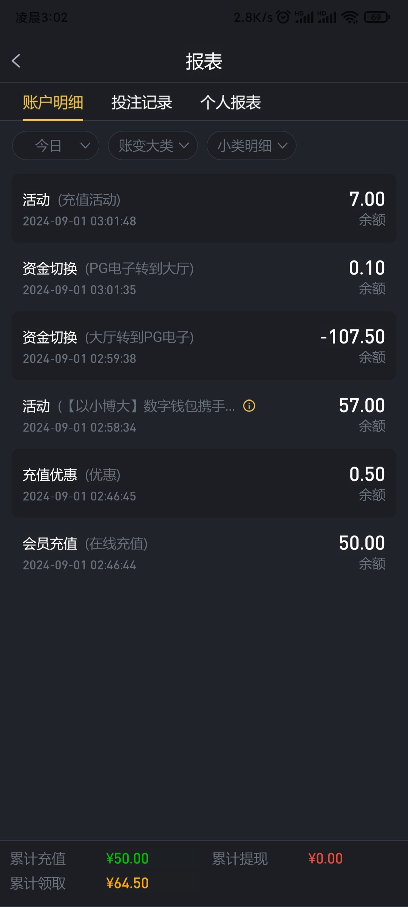
Task: Tap the battery indicator icon
Action: [377, 17]
